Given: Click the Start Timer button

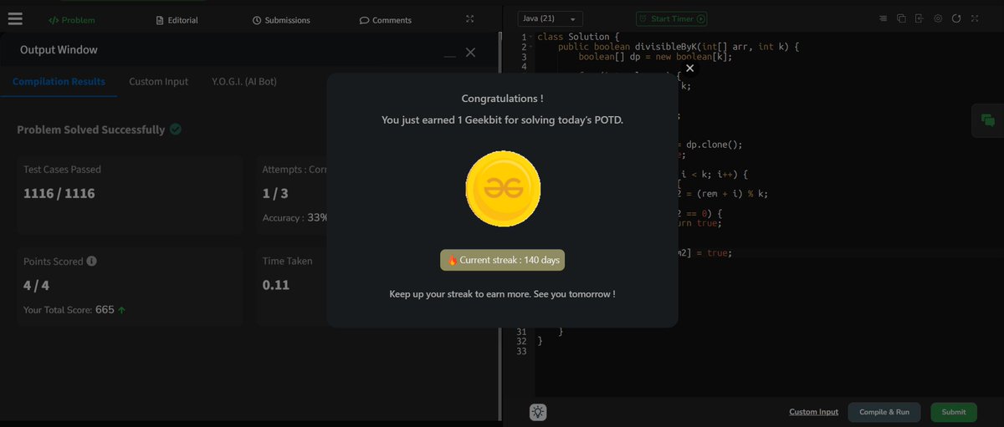Looking at the screenshot, I should point(672,18).
